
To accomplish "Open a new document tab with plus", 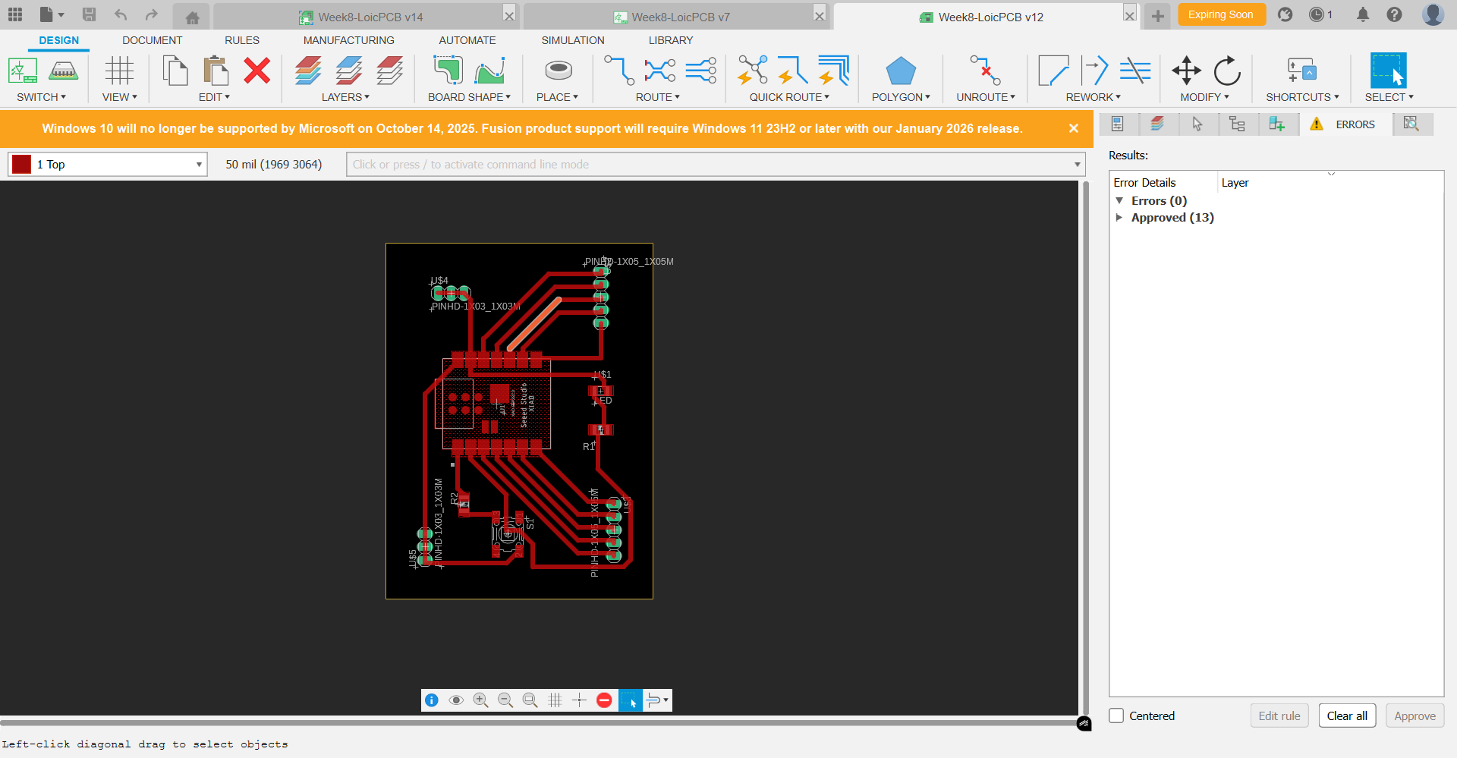I will tap(1158, 16).
